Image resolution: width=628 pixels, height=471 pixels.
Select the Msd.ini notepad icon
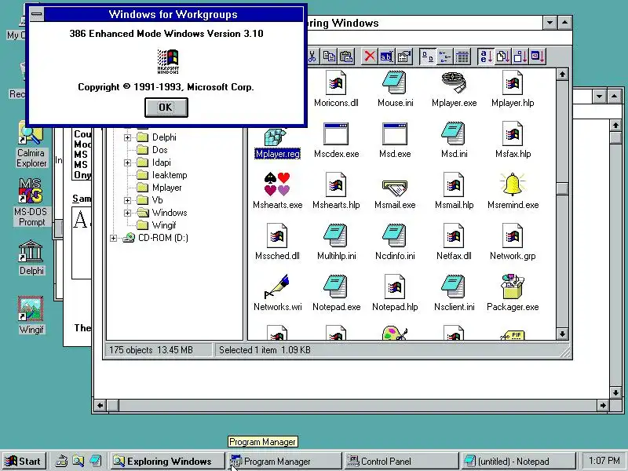(454, 133)
